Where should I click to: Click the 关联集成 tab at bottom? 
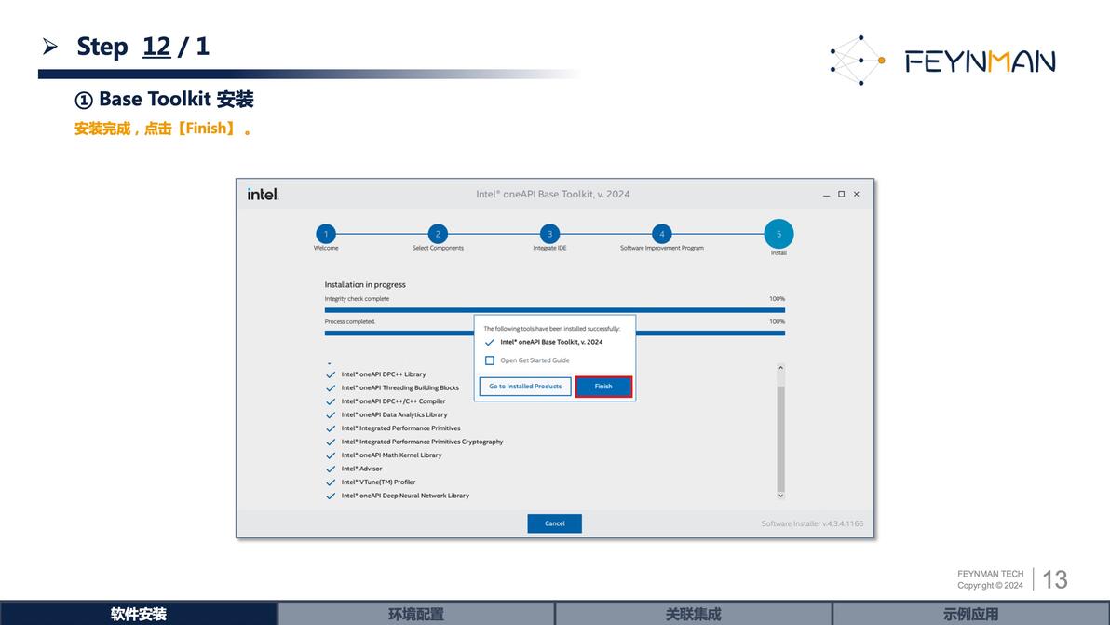[694, 614]
